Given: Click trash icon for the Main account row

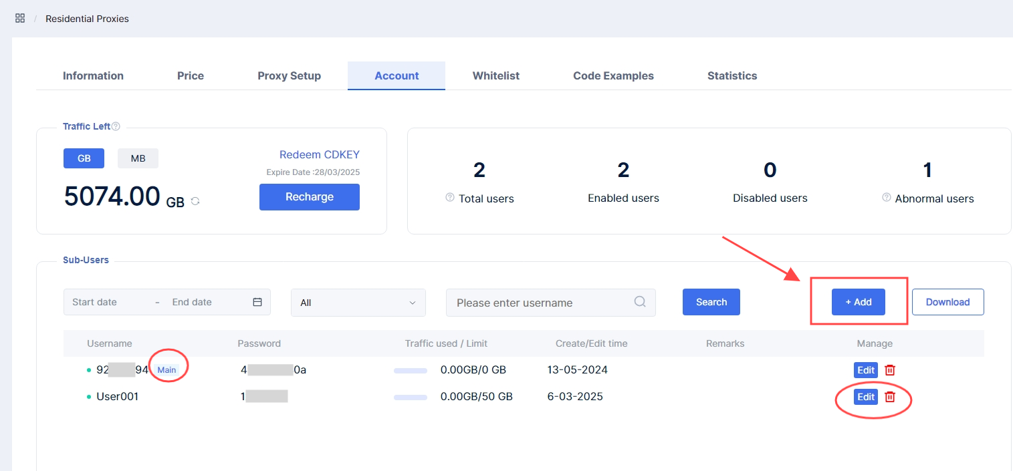Looking at the screenshot, I should 890,370.
